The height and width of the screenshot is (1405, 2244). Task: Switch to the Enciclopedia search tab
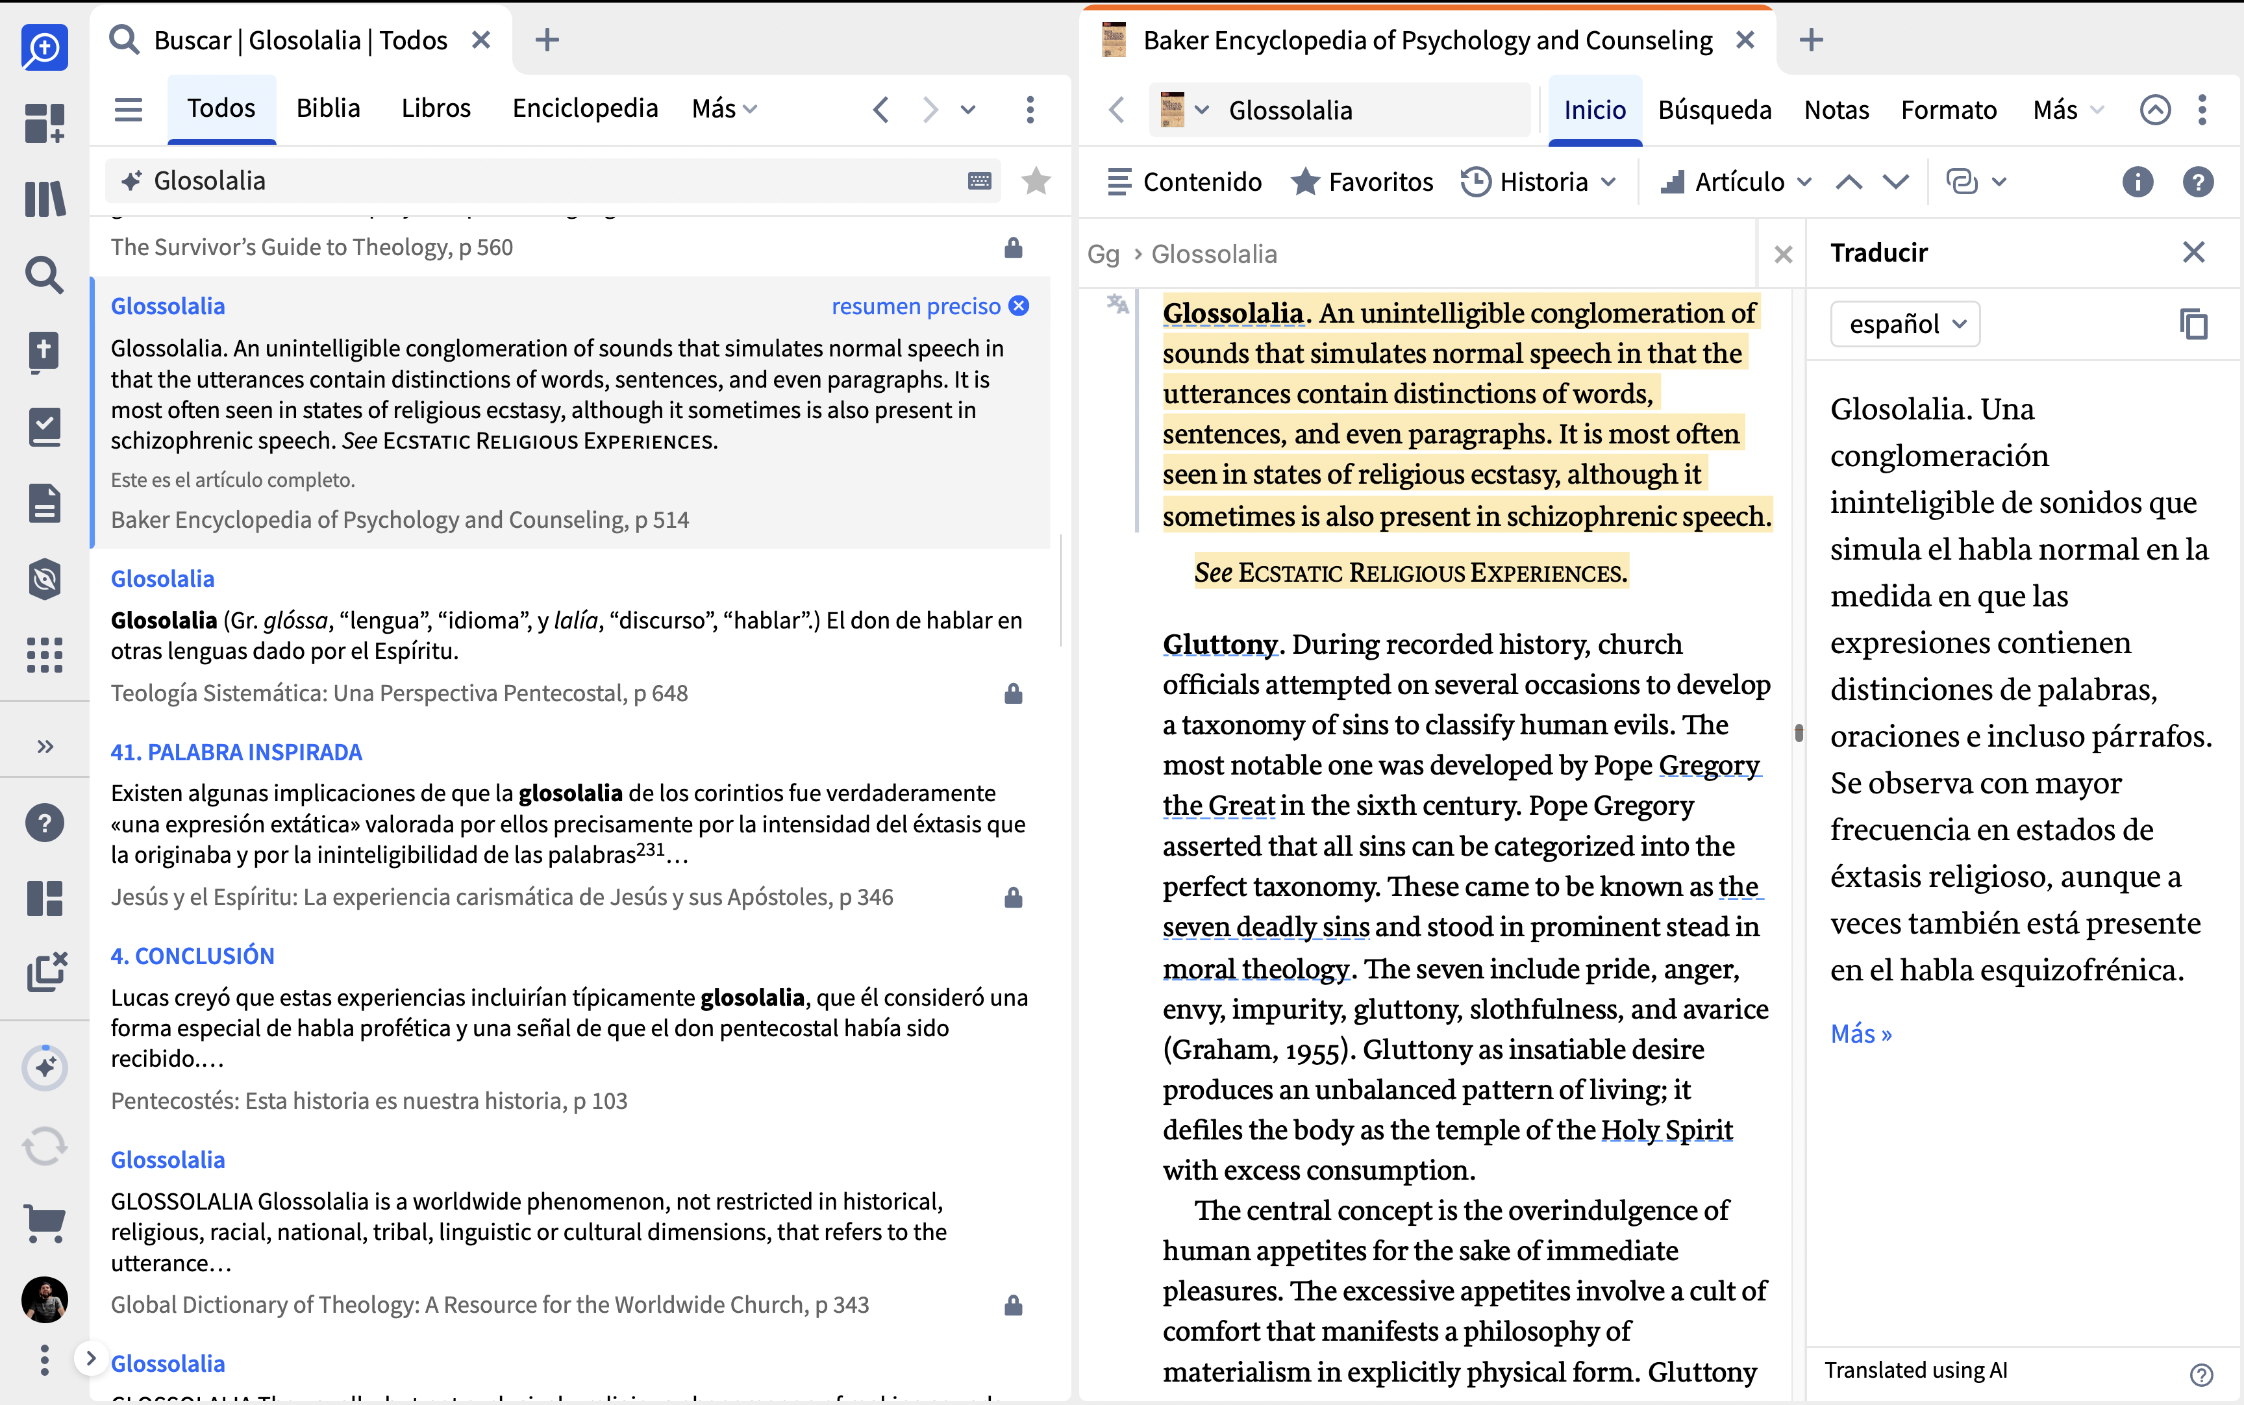pyautogui.click(x=586, y=108)
